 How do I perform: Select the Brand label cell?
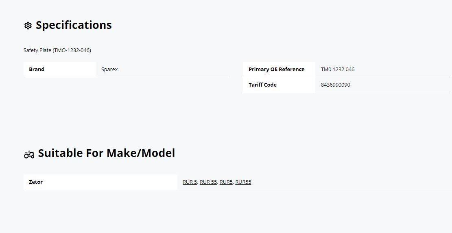click(x=59, y=70)
